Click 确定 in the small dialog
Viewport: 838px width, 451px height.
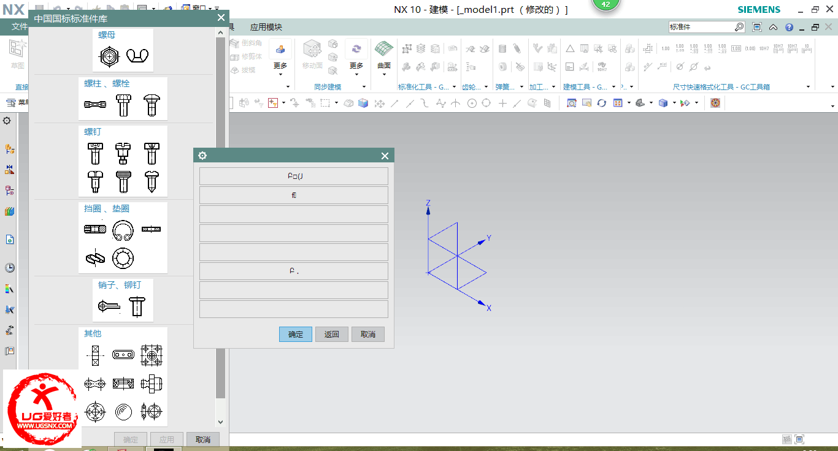coord(296,334)
